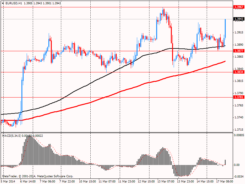Click the 10 Mar 15:00 time label
The image size is (245, 184).
[87, 182]
